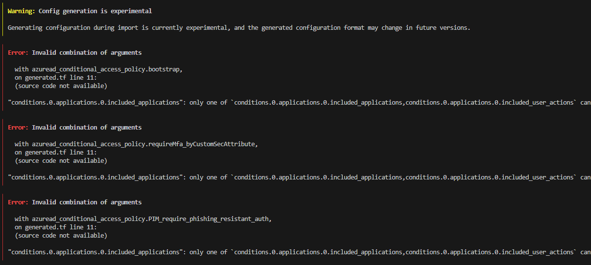Screen dimensions: 591x265
Task: Open the generated.tf line 11 reference under bootstrap
Action: pyautogui.click(x=55, y=78)
